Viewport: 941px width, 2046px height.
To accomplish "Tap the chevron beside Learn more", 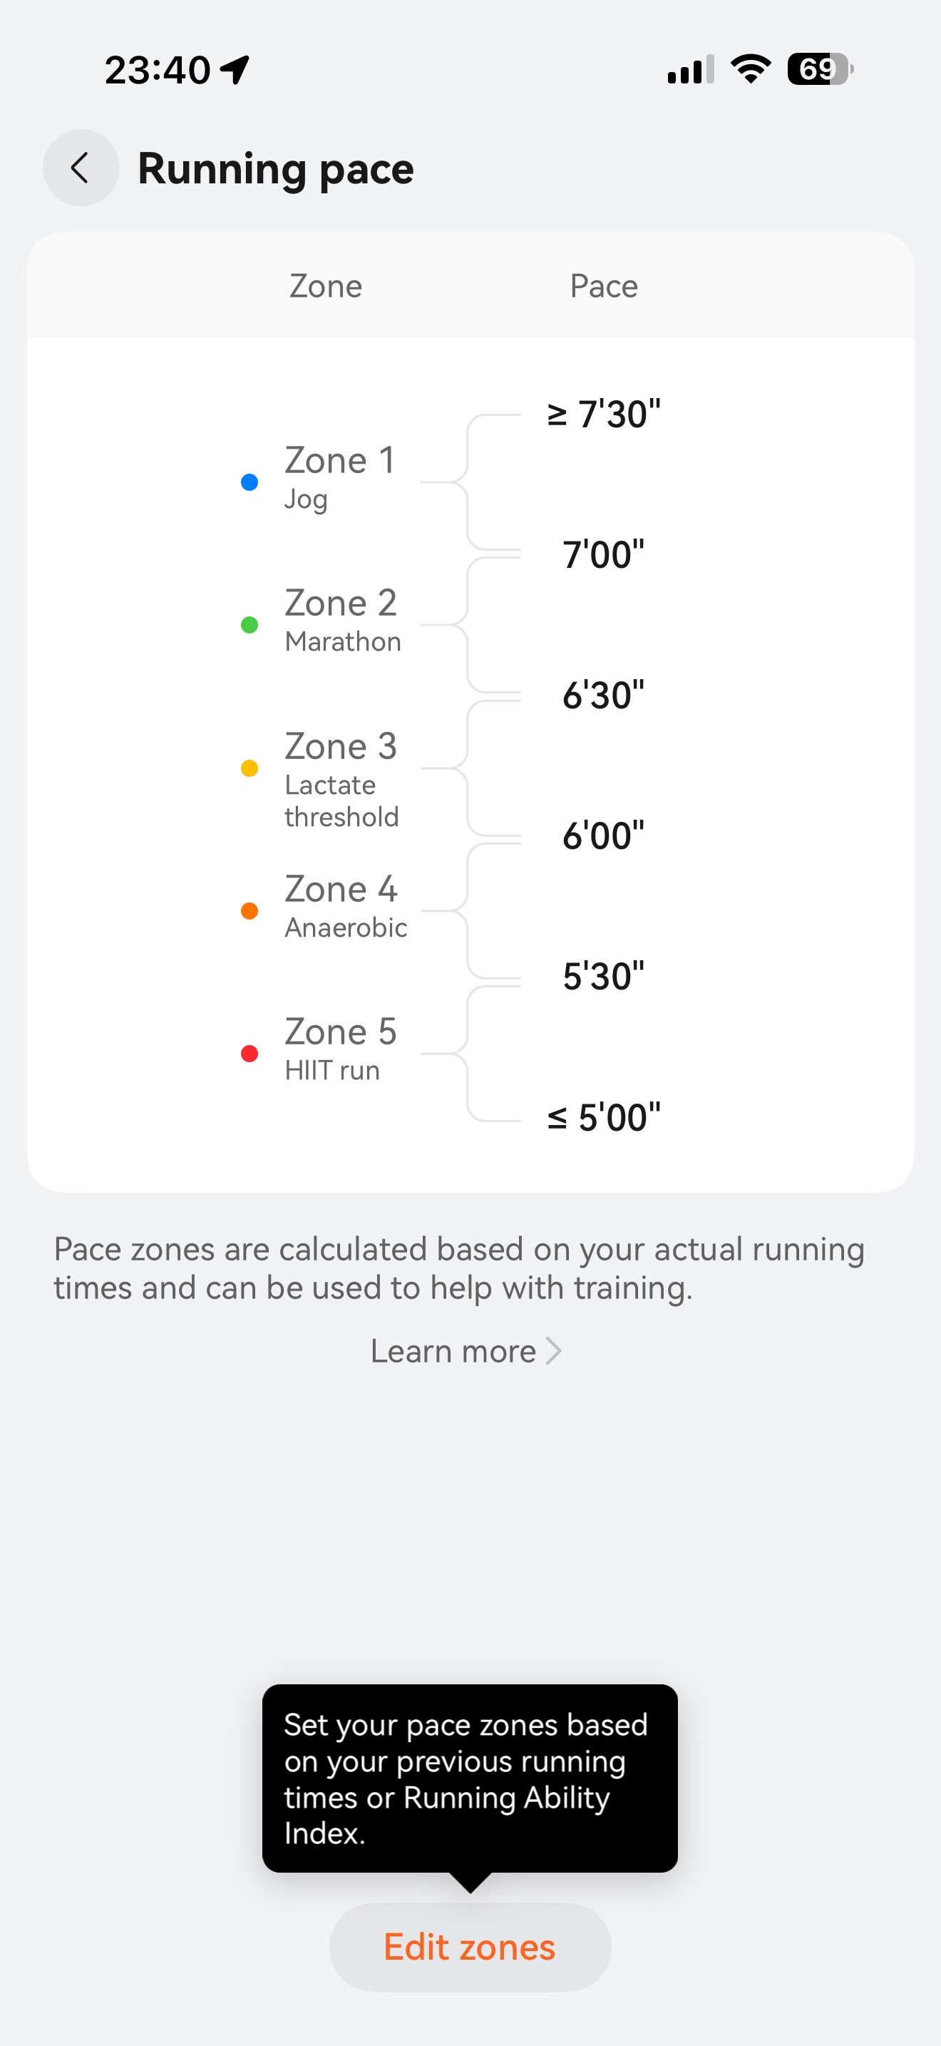I will 554,1351.
